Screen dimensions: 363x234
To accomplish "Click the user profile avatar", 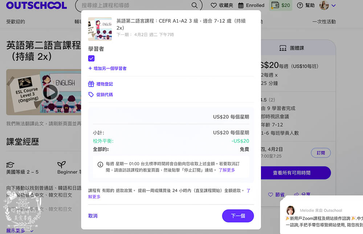I will 324,5.
